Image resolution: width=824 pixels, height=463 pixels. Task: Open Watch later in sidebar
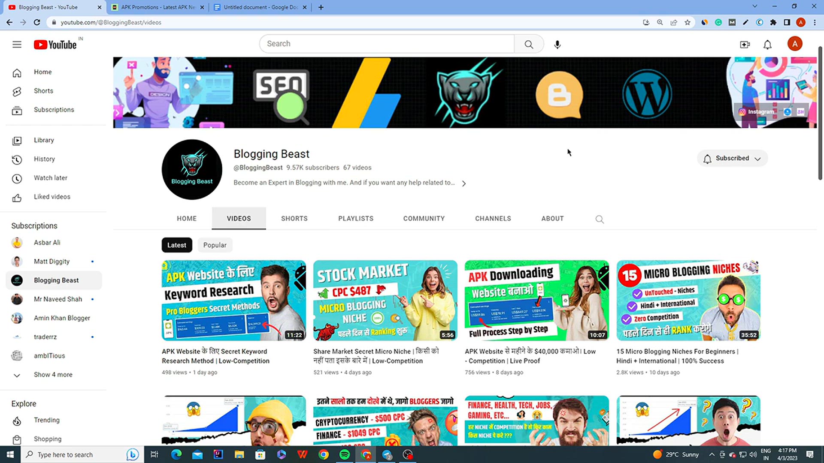point(54,178)
